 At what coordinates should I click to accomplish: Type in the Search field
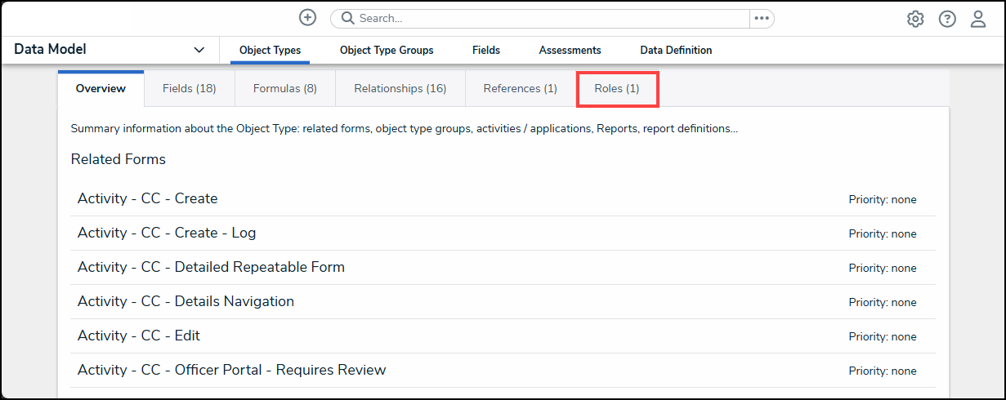point(548,18)
